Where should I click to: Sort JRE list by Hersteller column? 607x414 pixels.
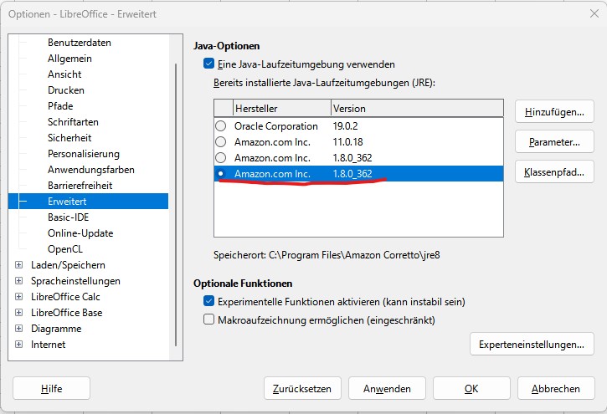282,108
